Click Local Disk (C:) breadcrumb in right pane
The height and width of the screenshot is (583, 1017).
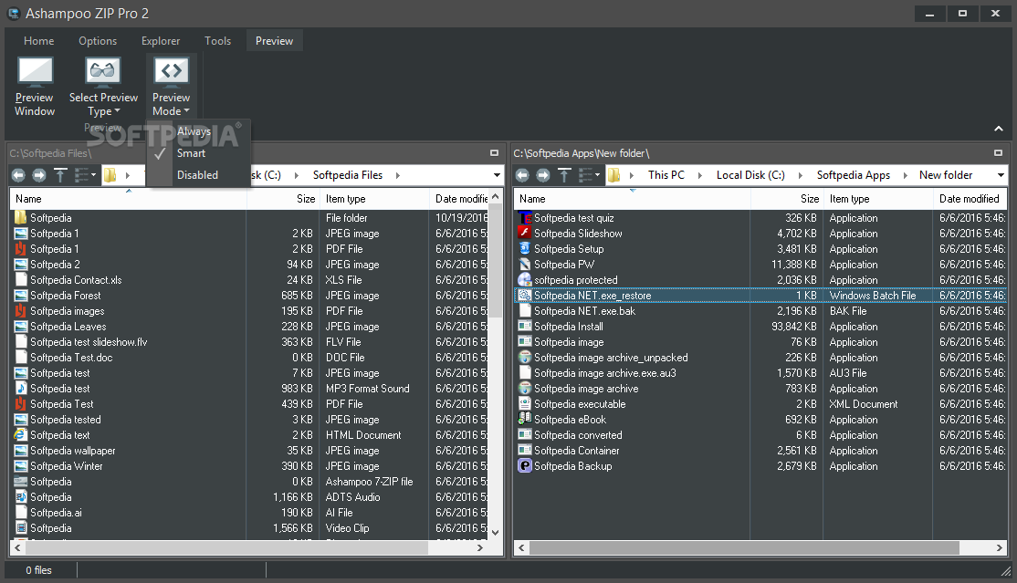750,175
